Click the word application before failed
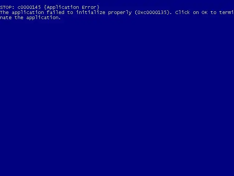The height and width of the screenshot is (176, 234). pyautogui.click(x=28, y=13)
